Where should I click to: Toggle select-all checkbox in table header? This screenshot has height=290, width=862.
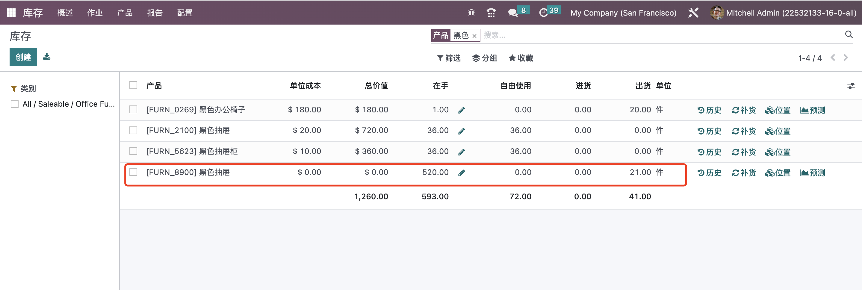click(133, 85)
